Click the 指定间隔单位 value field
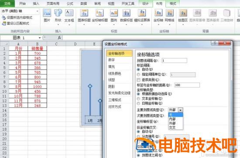240x158 pixels. pyautogui.click(x=183, y=75)
